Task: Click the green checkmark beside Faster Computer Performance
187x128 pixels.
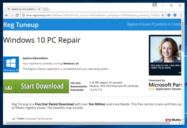Action: (14, 119)
